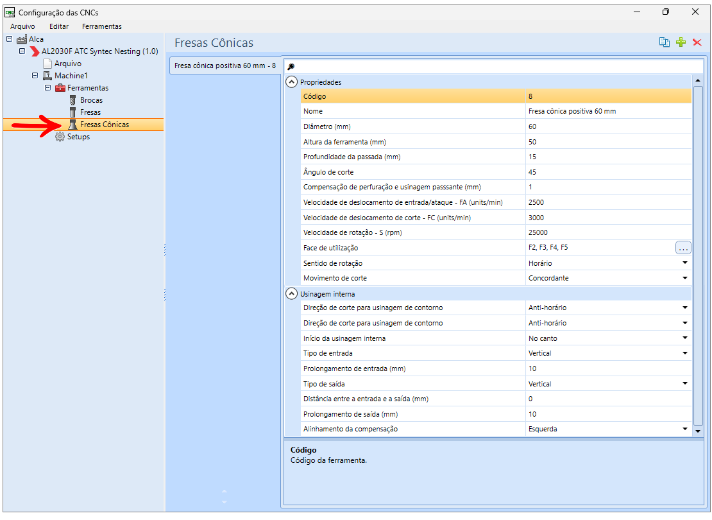Click the Prolongamento de entrada value 10
The image size is (712, 520).
coord(609,368)
